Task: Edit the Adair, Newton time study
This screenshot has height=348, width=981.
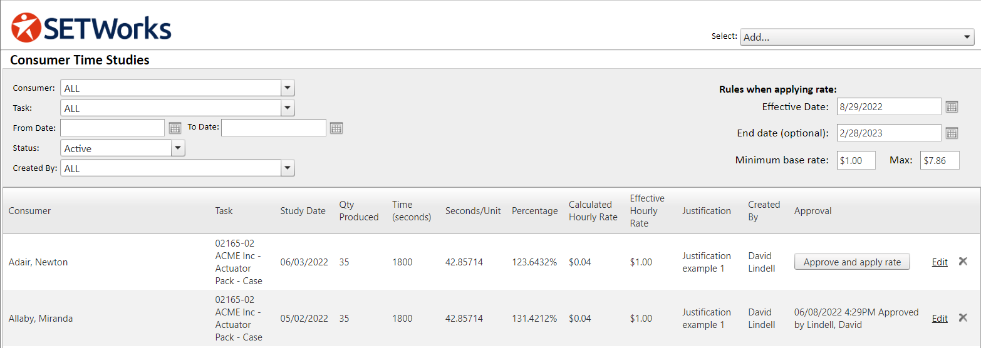Action: [x=939, y=262]
